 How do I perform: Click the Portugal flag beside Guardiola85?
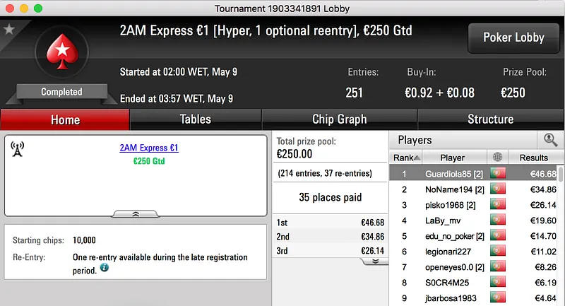click(498, 174)
